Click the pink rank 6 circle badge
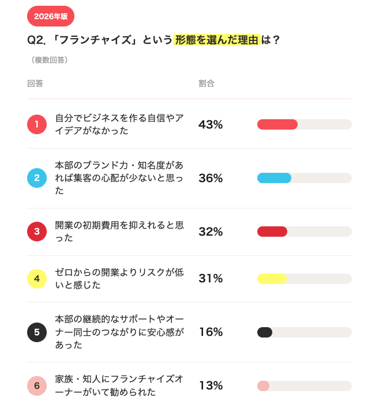The height and width of the screenshot is (417, 379). click(37, 386)
